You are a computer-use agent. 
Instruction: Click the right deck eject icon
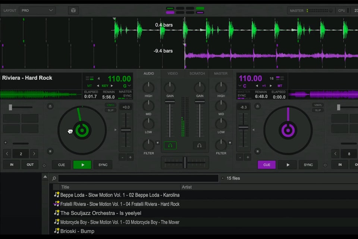pos(258,106)
